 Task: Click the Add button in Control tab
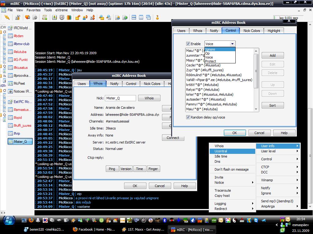(272, 55)
